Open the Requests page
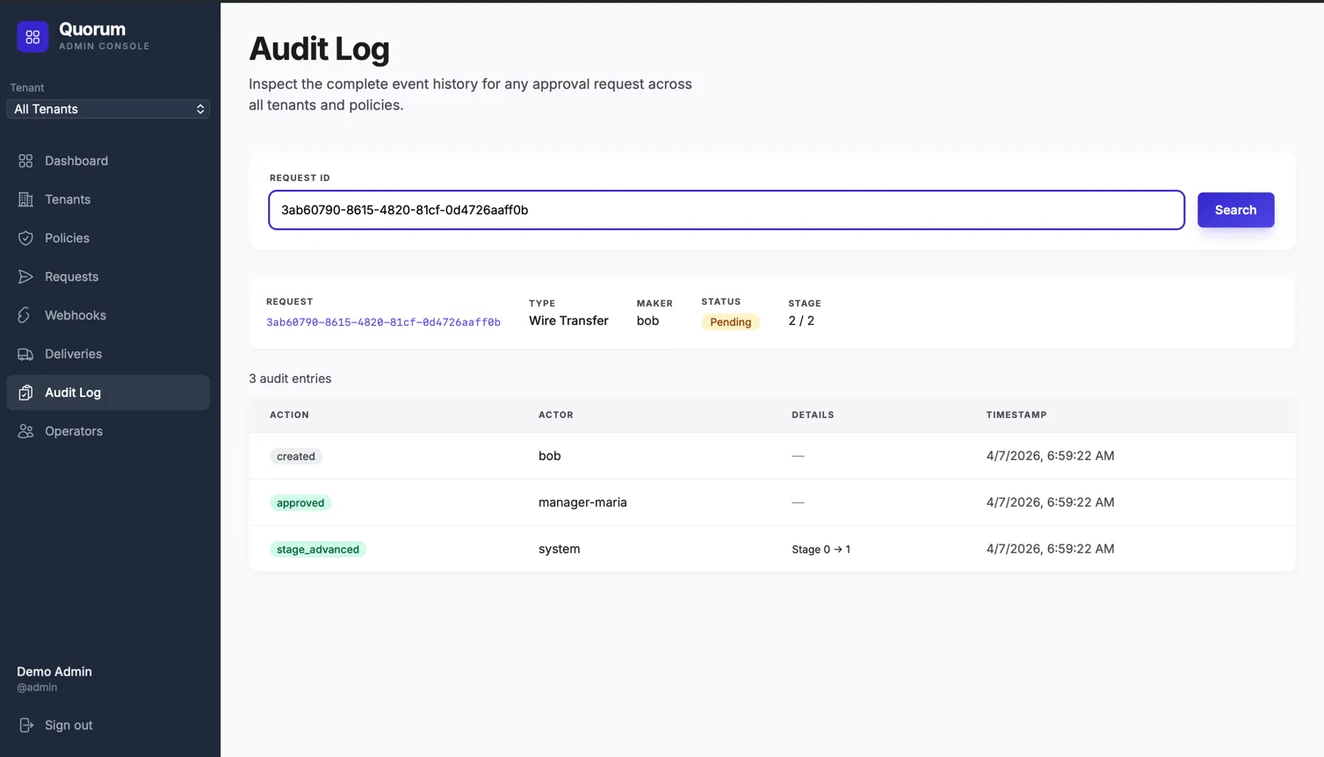This screenshot has height=757, width=1324. point(108,277)
